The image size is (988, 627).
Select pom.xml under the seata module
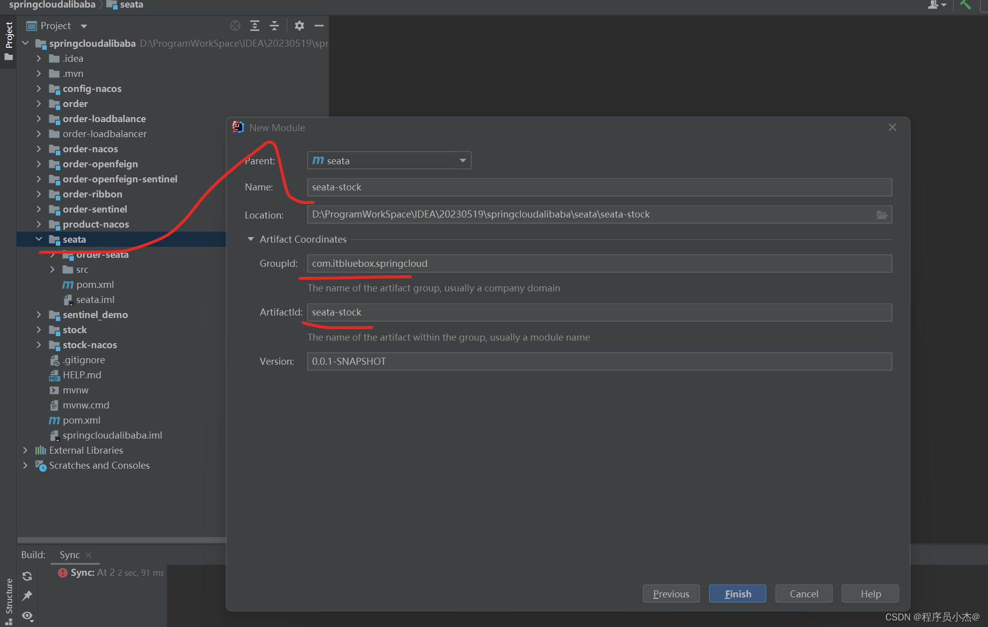click(95, 284)
